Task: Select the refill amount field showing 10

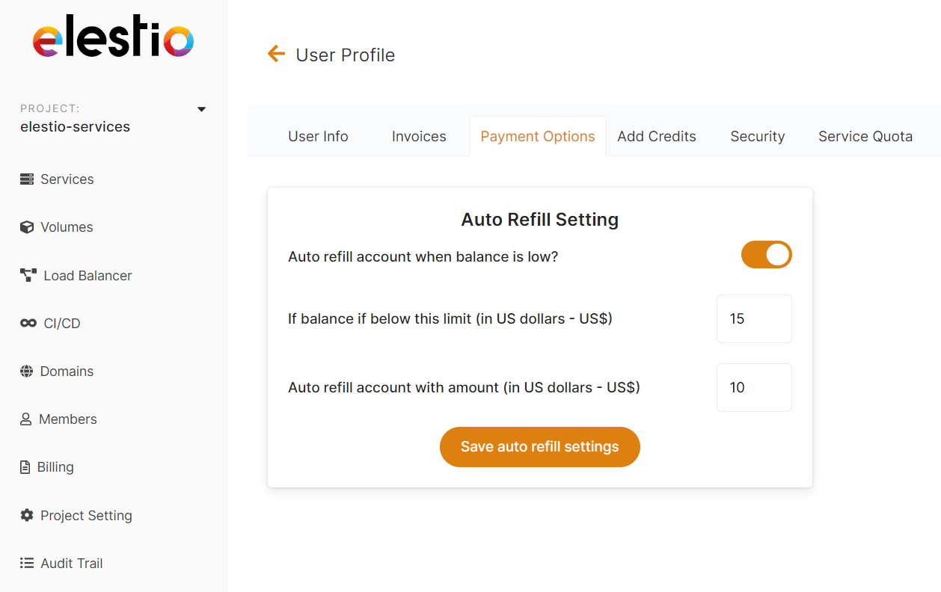Action: pyautogui.click(x=754, y=388)
